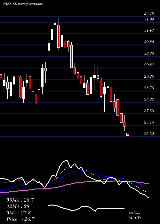Viewport: 160px width, 224px height.
Task: Select the 29.81 price level label
Action: pyautogui.click(x=149, y=65)
